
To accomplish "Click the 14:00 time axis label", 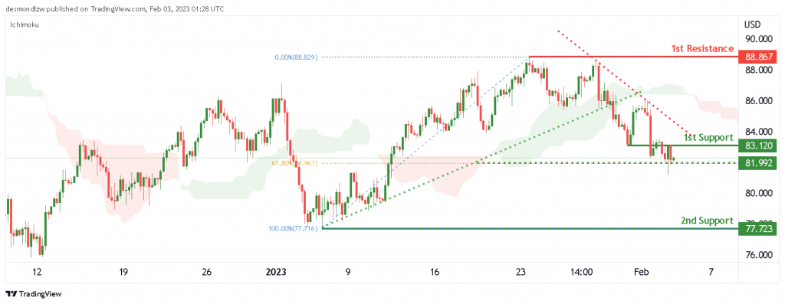I will click(581, 273).
